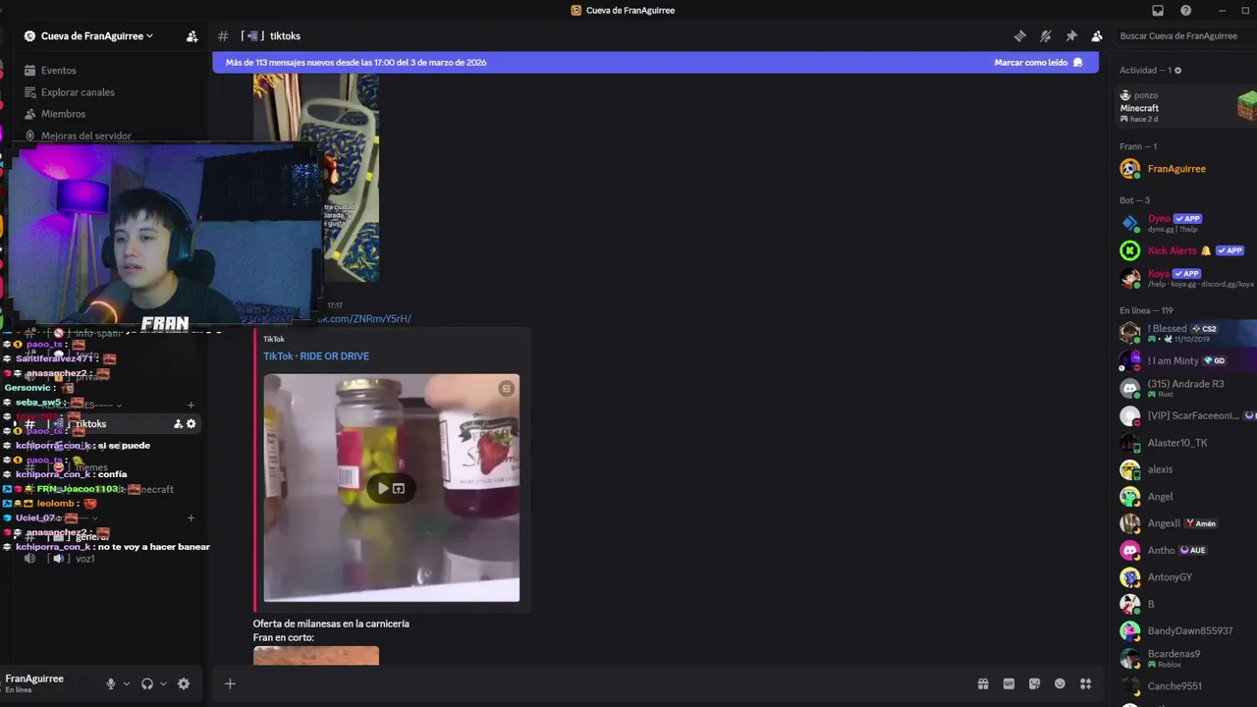The image size is (1257, 707).
Task: Select member ! I am Minty
Action: tap(1185, 360)
